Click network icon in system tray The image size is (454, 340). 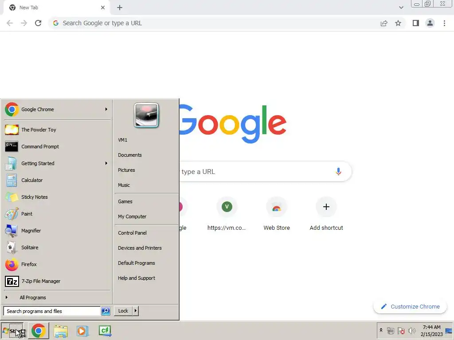point(390,331)
